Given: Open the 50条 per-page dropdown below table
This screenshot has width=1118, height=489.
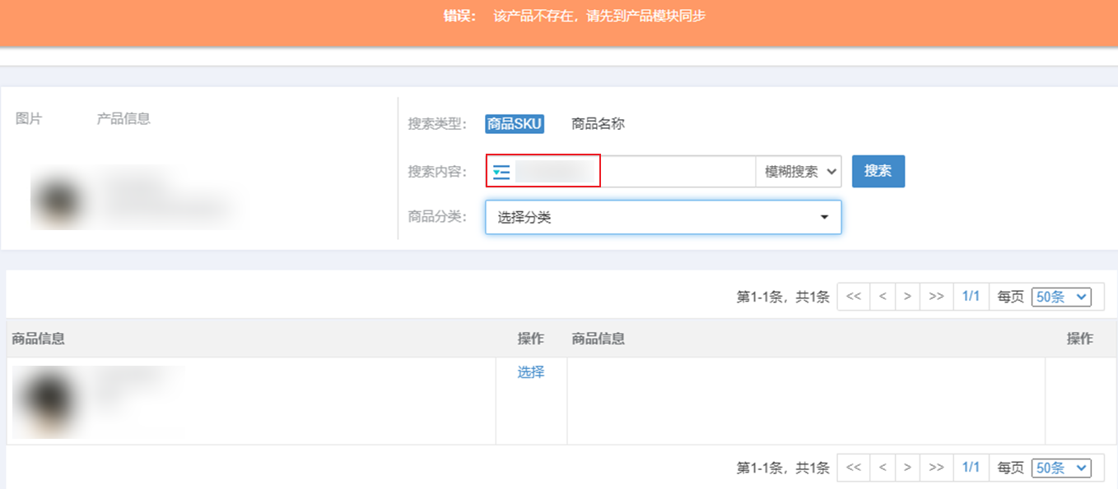Looking at the screenshot, I should pyautogui.click(x=1061, y=468).
